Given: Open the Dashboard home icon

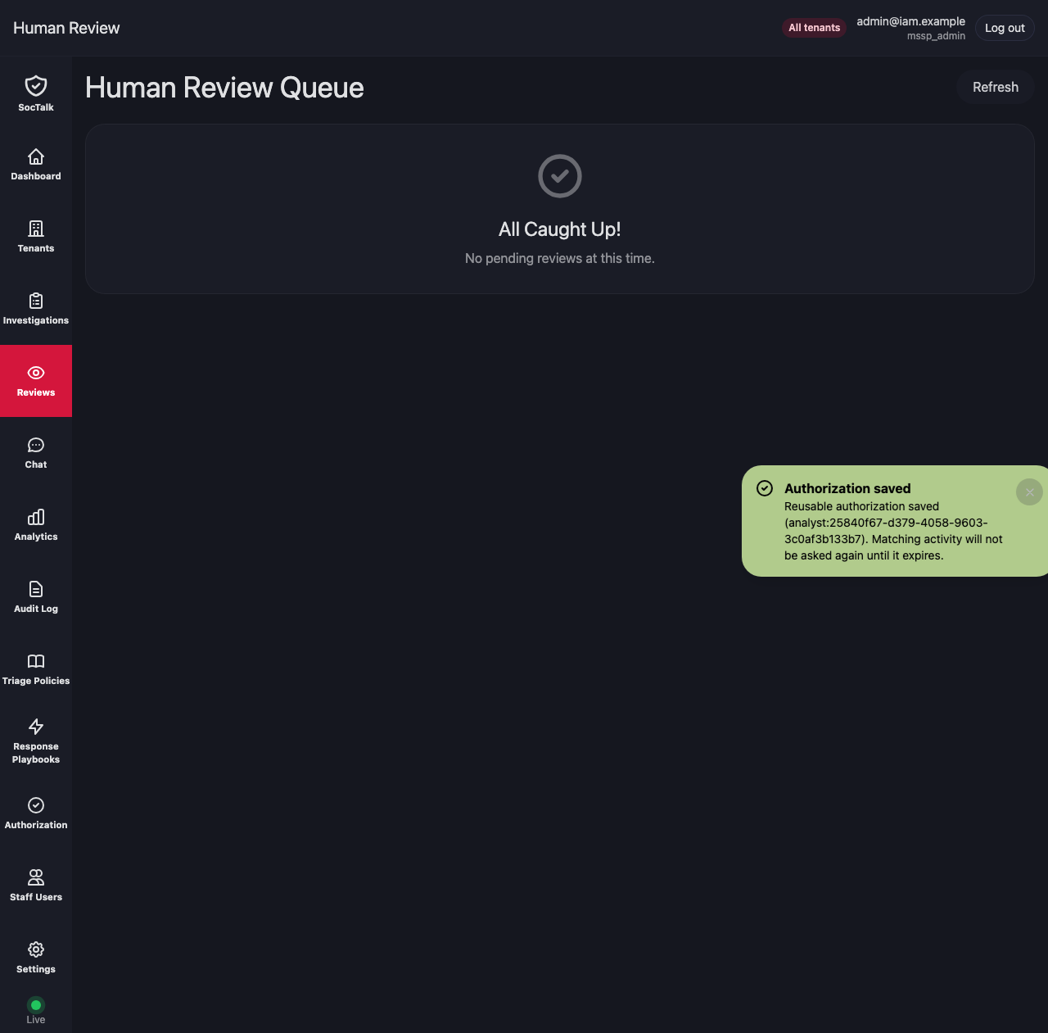Looking at the screenshot, I should coord(36,156).
